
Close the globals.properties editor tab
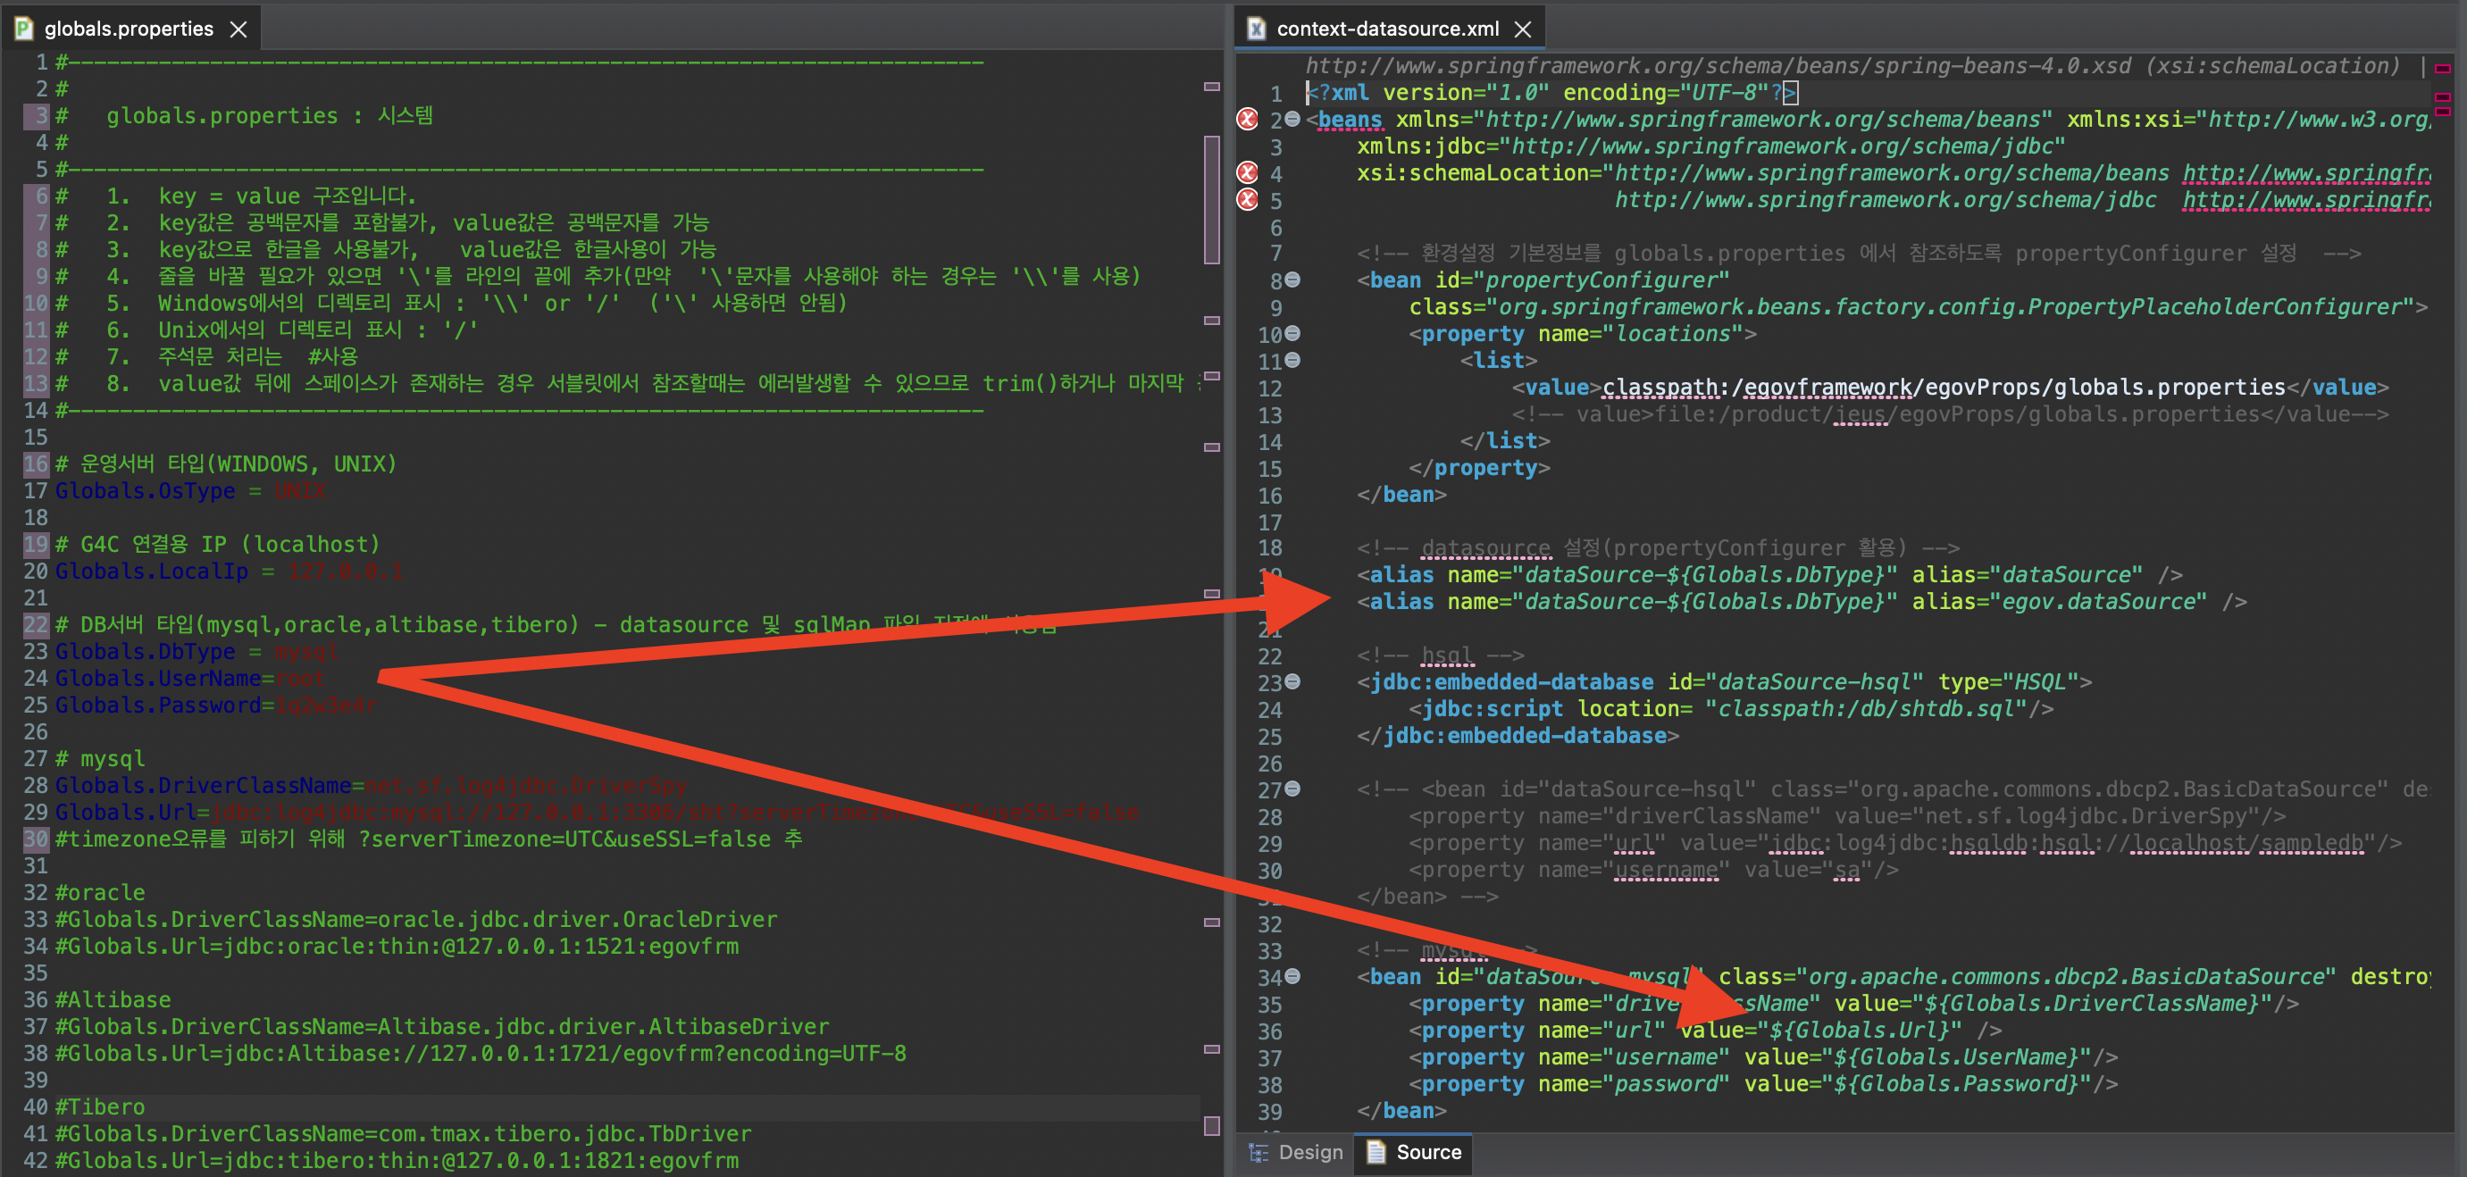(238, 29)
